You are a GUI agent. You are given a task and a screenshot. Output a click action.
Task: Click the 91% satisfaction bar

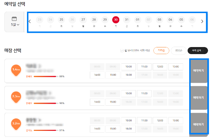[46, 131]
